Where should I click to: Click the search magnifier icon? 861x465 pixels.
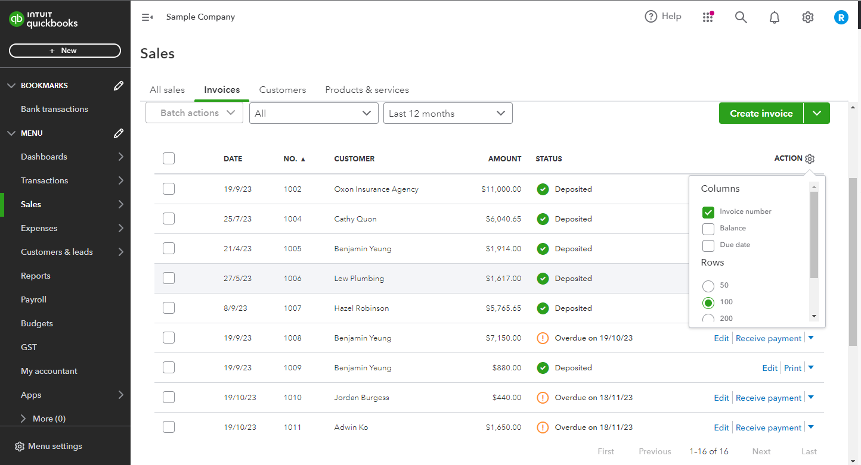click(741, 17)
